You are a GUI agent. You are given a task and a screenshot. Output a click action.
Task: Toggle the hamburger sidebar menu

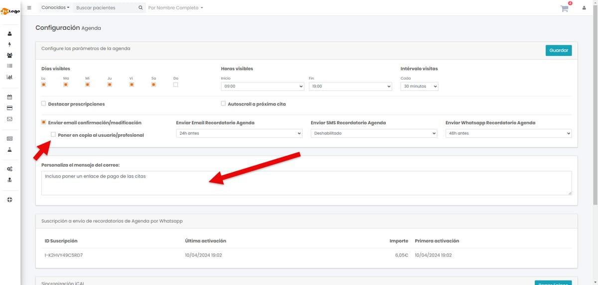(x=29, y=8)
